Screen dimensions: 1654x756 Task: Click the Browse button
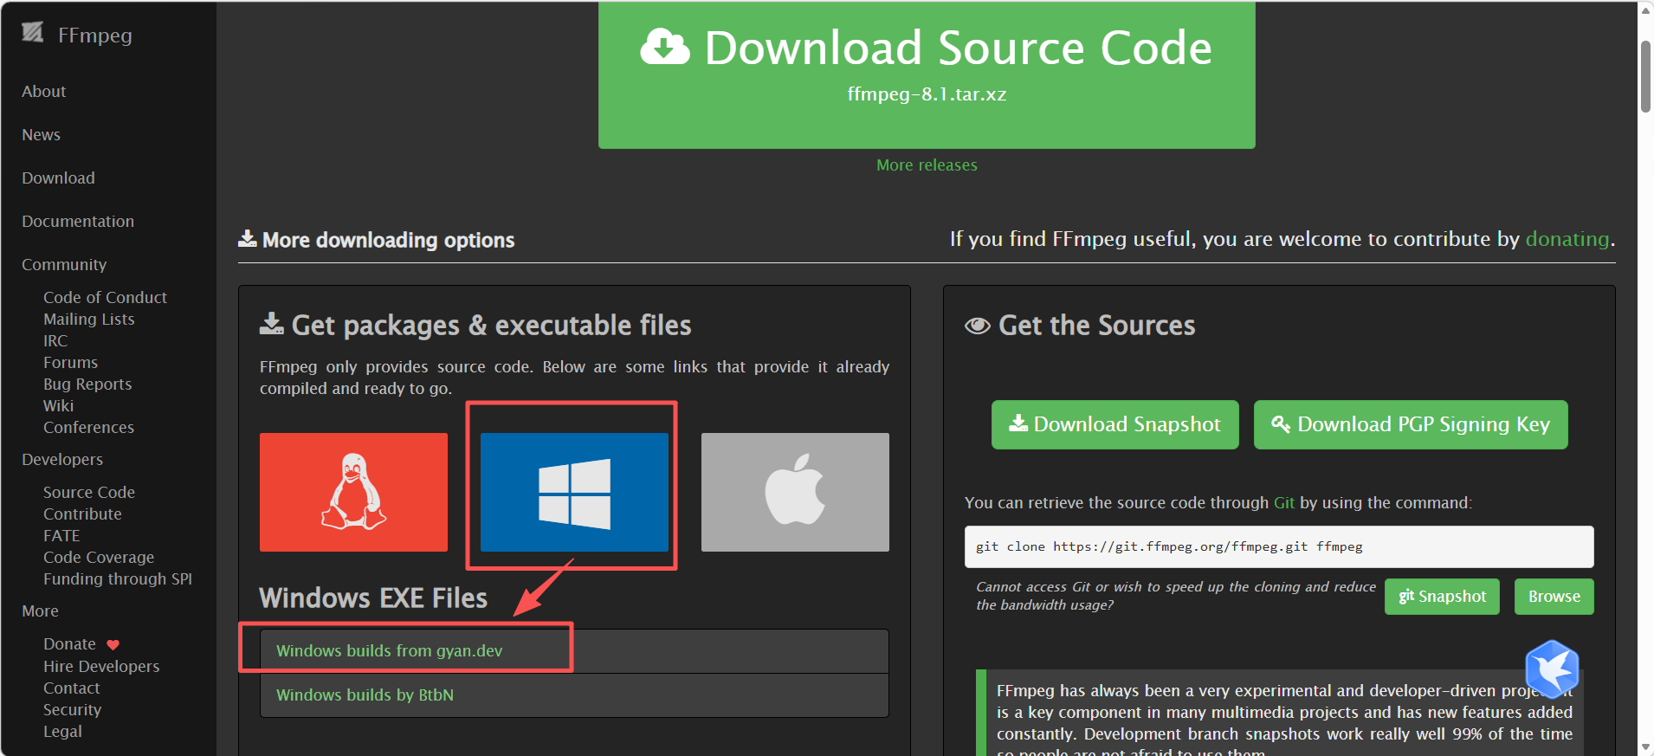point(1554,597)
